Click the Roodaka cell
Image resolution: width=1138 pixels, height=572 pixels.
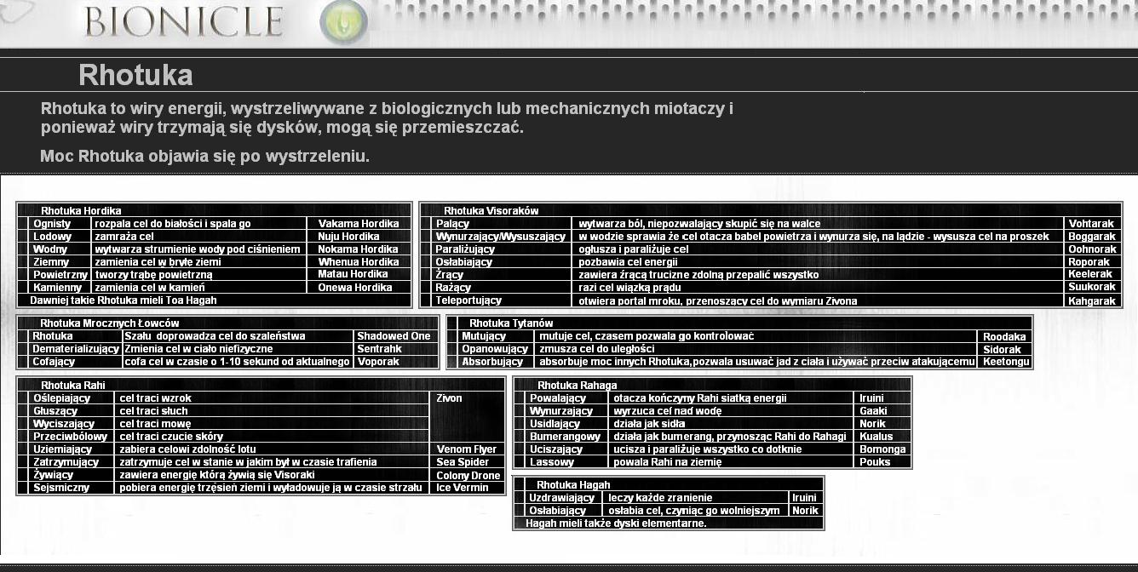tap(1005, 337)
